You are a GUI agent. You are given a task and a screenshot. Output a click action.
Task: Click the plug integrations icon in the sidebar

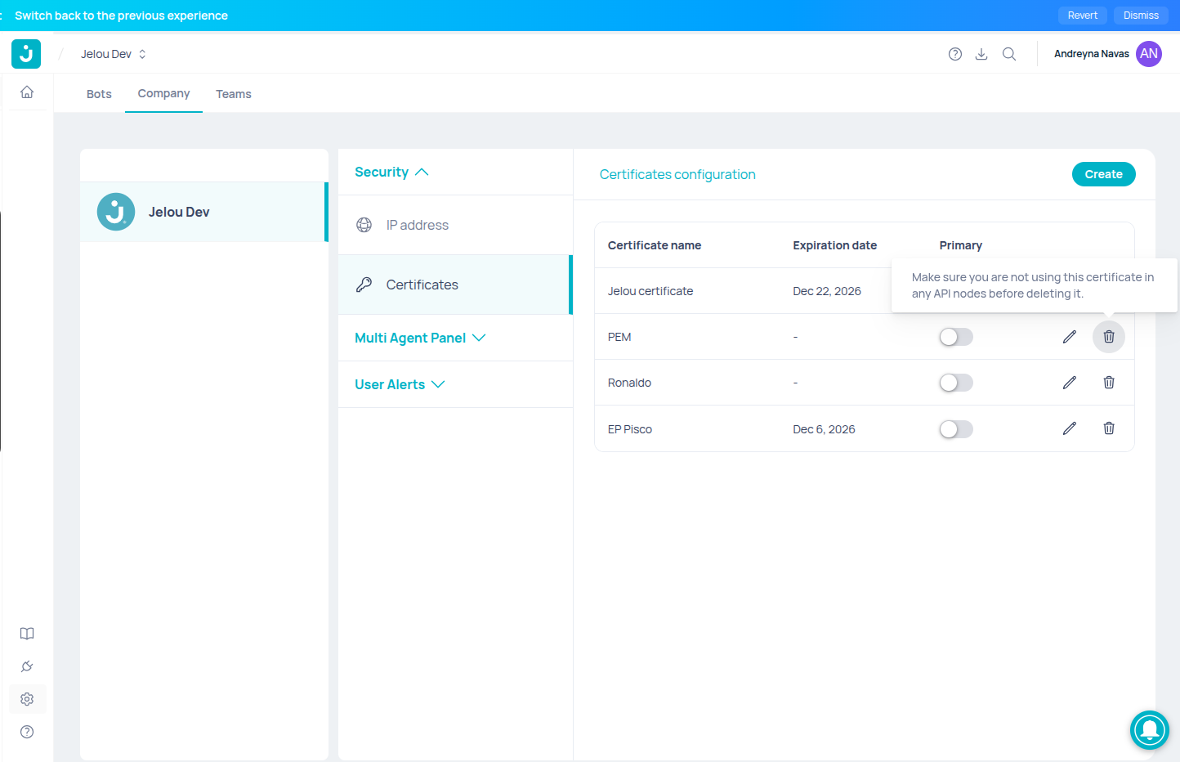tap(27, 666)
